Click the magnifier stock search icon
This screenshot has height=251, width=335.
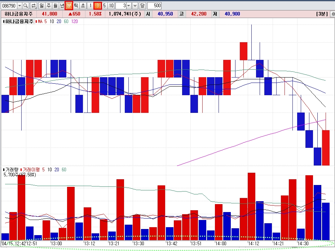(x=26, y=5)
